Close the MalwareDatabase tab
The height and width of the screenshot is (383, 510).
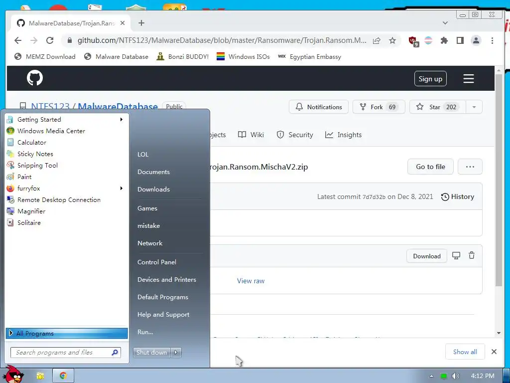tap(123, 23)
